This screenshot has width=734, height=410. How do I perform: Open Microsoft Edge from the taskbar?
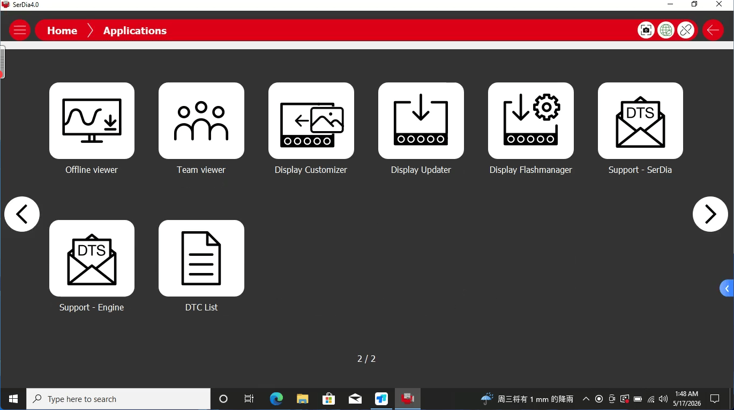coord(276,399)
